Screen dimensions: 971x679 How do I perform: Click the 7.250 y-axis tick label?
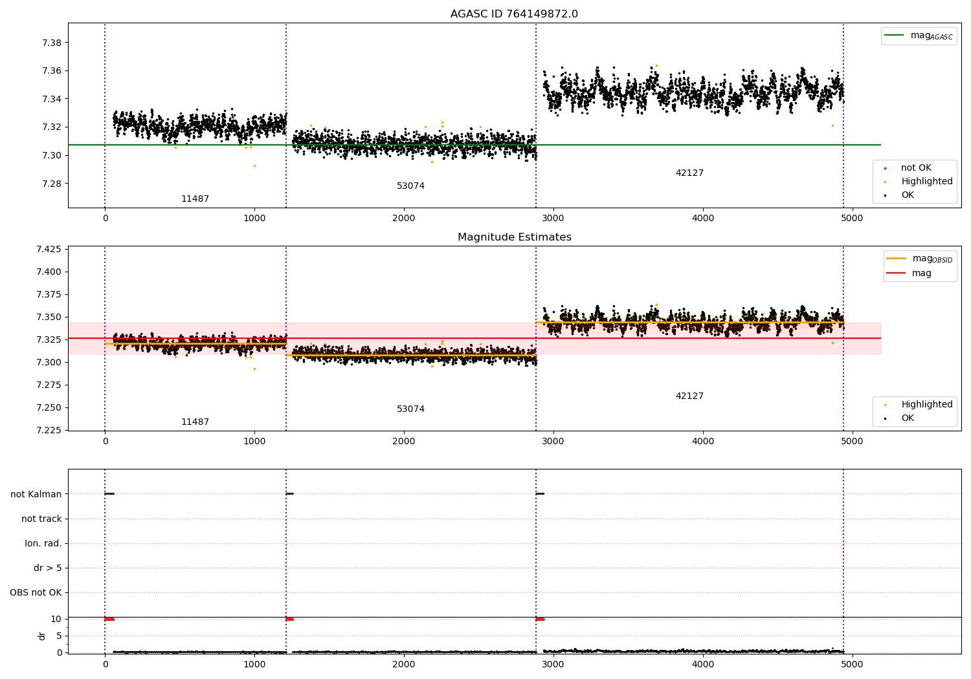(x=49, y=408)
